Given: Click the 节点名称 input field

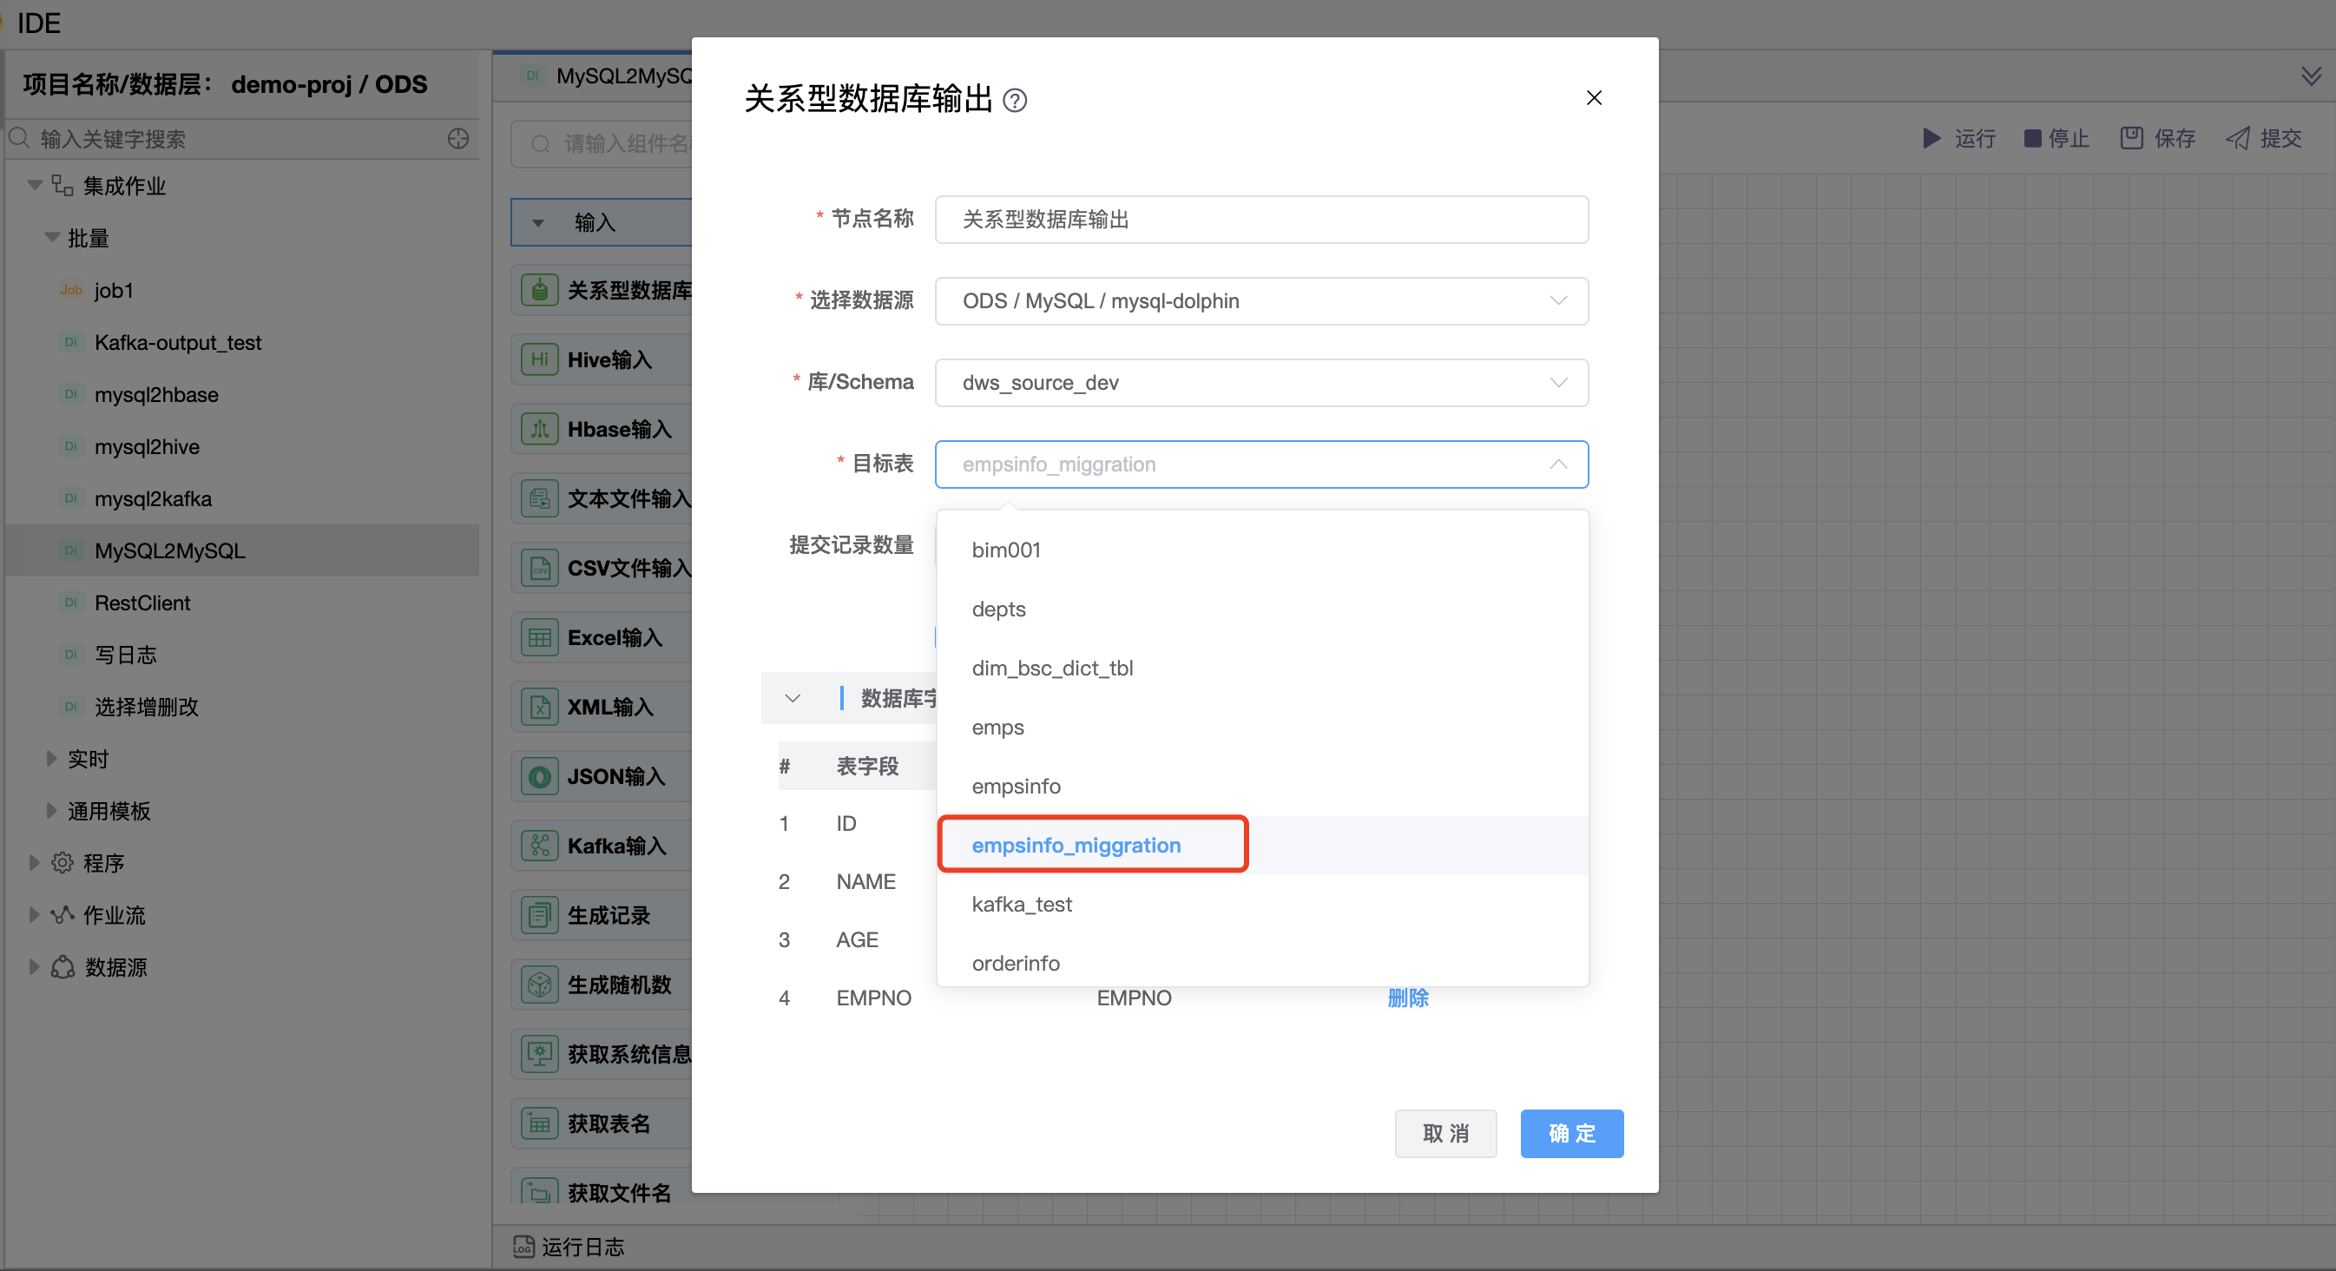Looking at the screenshot, I should pos(1261,220).
